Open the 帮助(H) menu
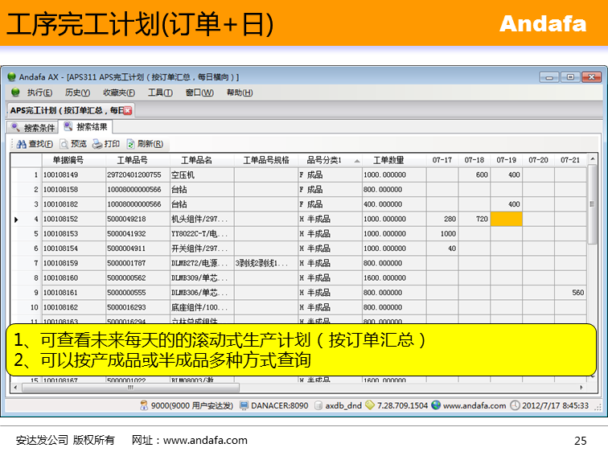 tap(239, 92)
